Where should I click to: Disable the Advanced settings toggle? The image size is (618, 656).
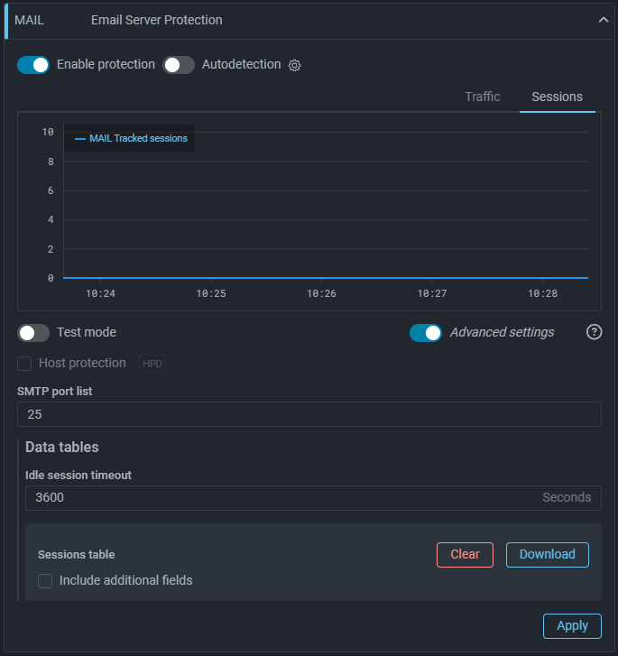pyautogui.click(x=426, y=333)
